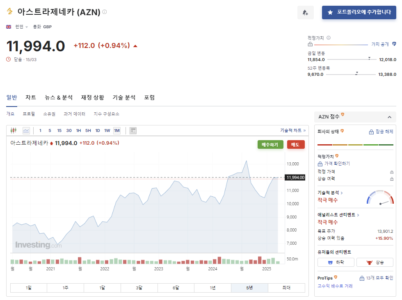Set chart interval to 1 minute
This screenshot has width=402, height=300.
[x=40, y=131]
